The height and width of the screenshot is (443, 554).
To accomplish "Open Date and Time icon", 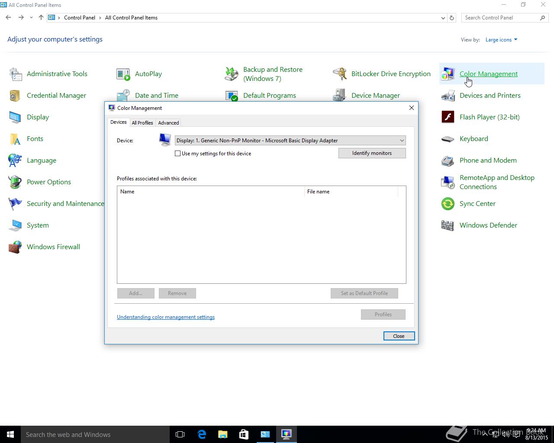I will click(x=123, y=96).
